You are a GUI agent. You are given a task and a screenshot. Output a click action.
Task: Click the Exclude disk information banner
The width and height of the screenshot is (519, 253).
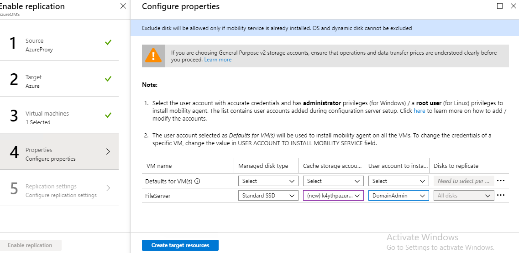[x=325, y=28]
